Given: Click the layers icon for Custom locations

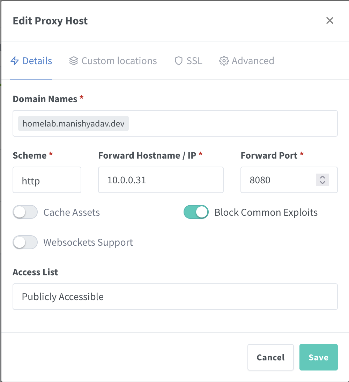Looking at the screenshot, I should pos(74,61).
